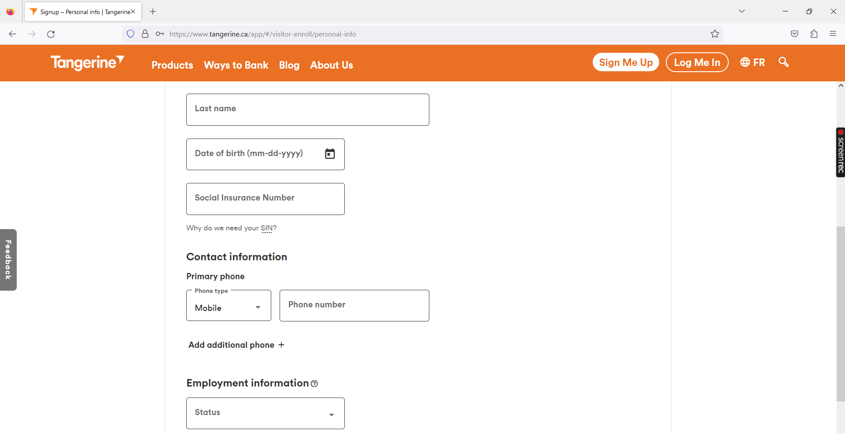Open the Phone type dropdown showing Mobile
The image size is (845, 434).
click(228, 307)
